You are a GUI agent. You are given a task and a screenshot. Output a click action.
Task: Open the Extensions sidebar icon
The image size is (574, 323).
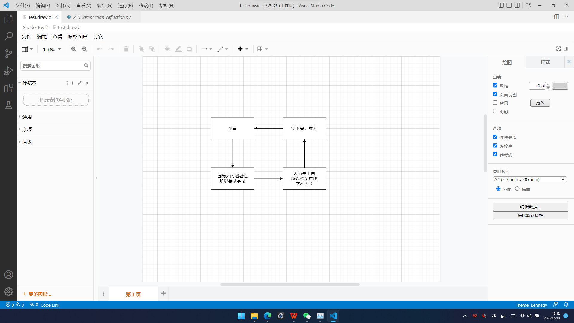(x=9, y=88)
